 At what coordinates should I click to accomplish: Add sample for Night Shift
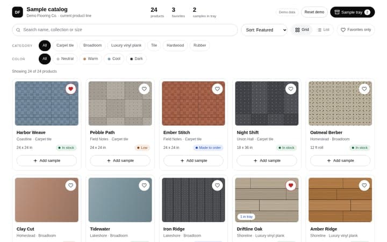click(x=267, y=160)
